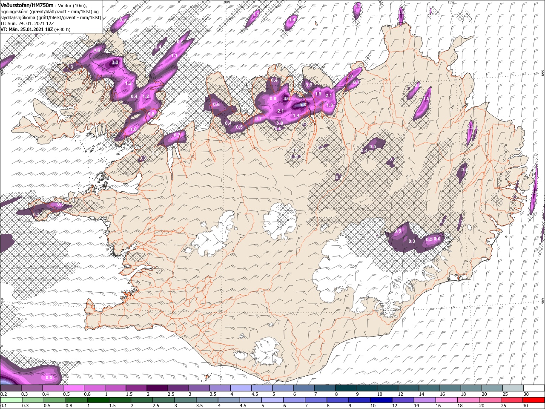Click the Veðurstofan/HM750m title text

(x=27, y=5)
